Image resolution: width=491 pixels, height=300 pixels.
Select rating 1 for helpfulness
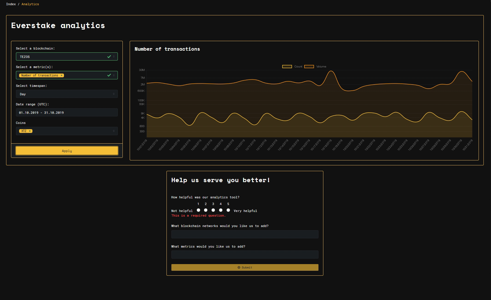[198, 210]
